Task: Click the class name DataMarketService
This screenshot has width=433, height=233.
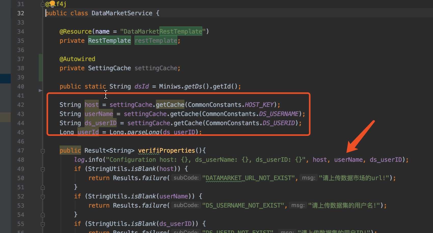Action: coord(122,13)
